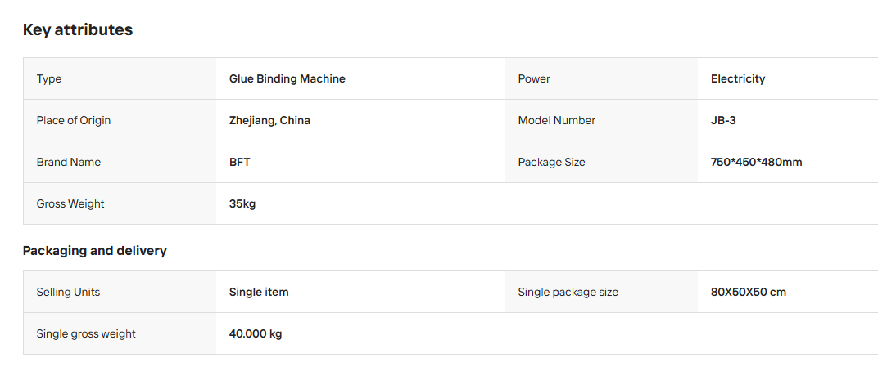Select the Single item value
The height and width of the screenshot is (380, 878).
[x=259, y=292]
